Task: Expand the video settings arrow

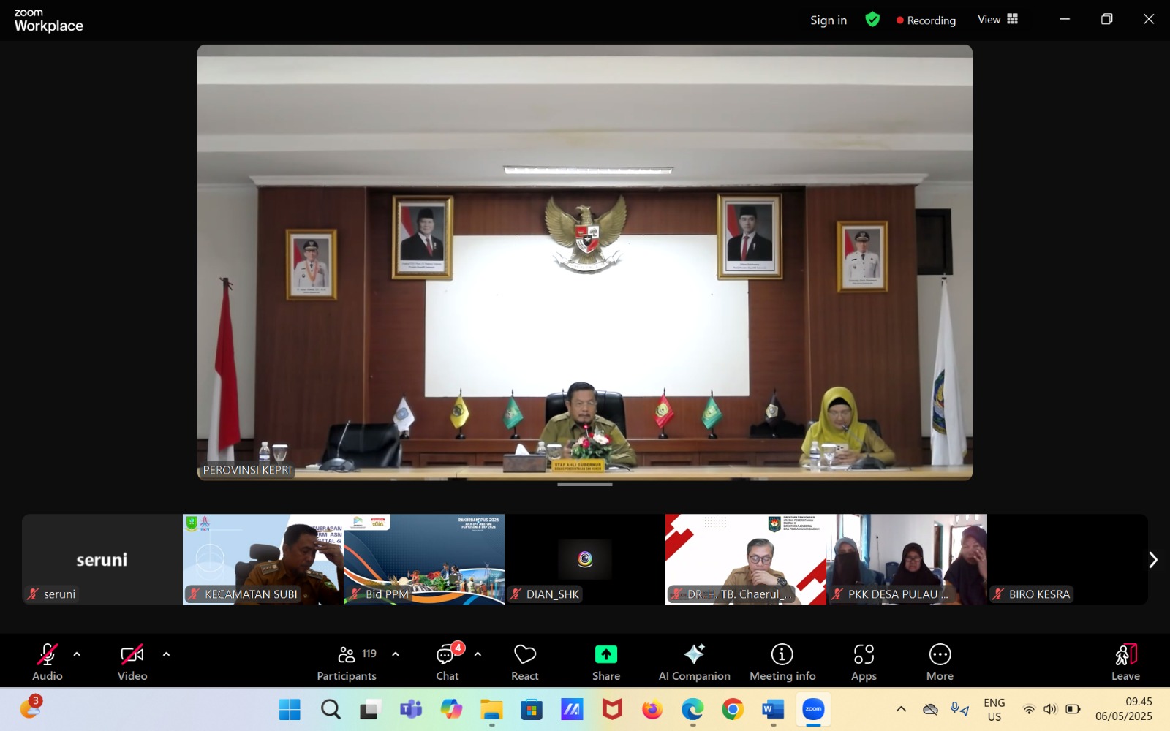Action: coord(166,654)
